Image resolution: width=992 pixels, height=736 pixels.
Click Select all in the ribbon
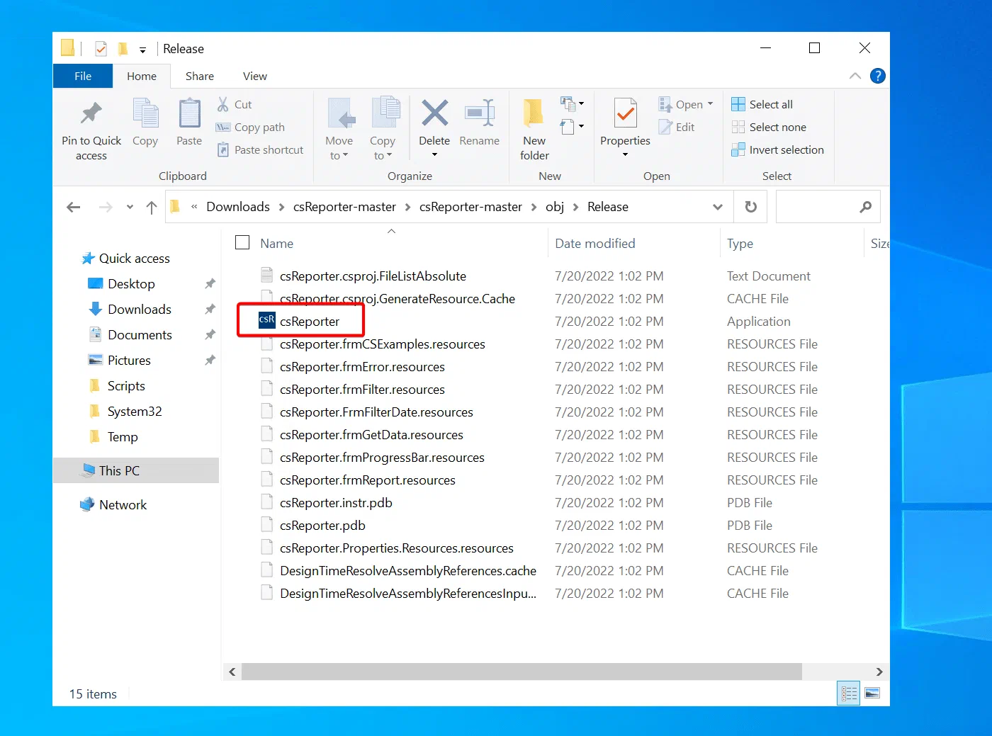[x=762, y=104]
